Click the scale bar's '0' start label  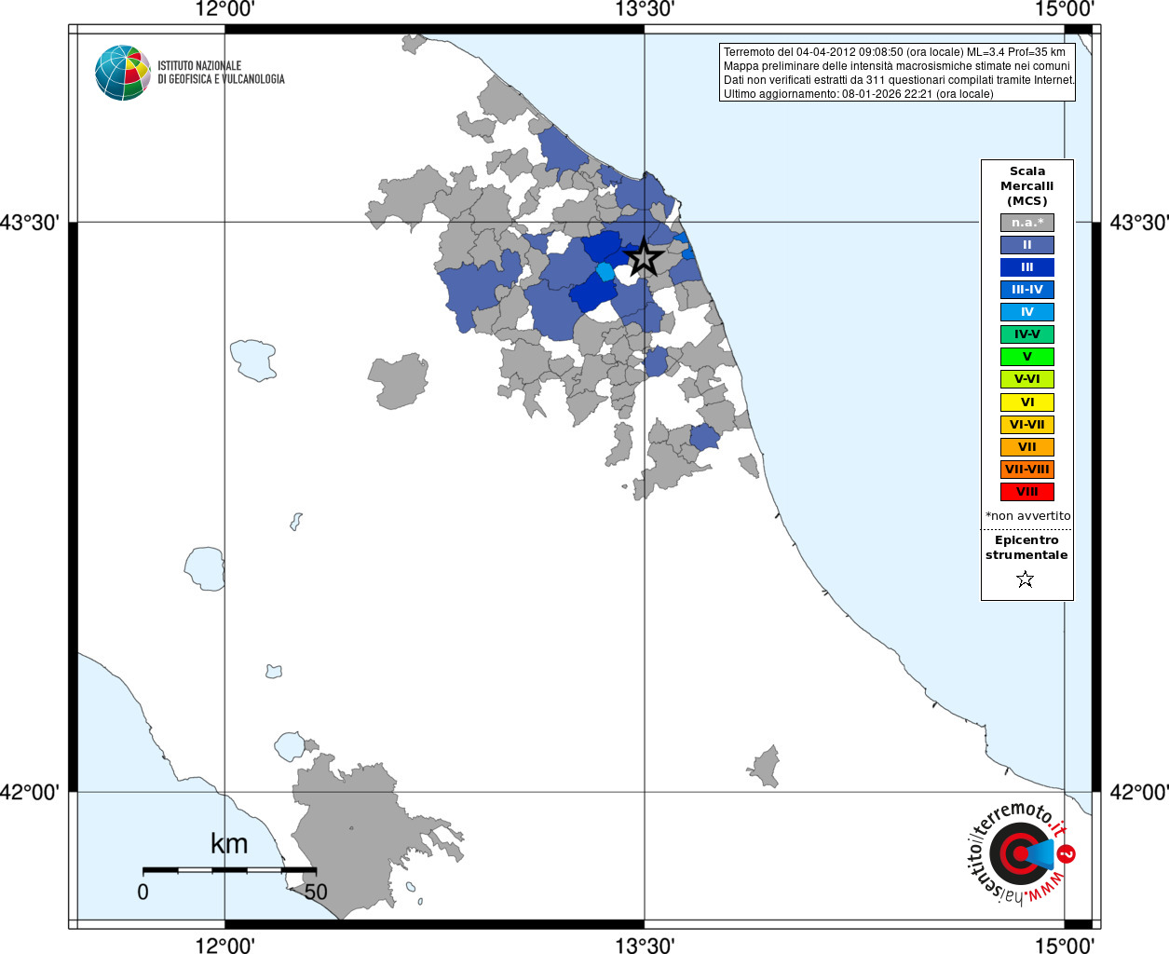click(x=143, y=892)
